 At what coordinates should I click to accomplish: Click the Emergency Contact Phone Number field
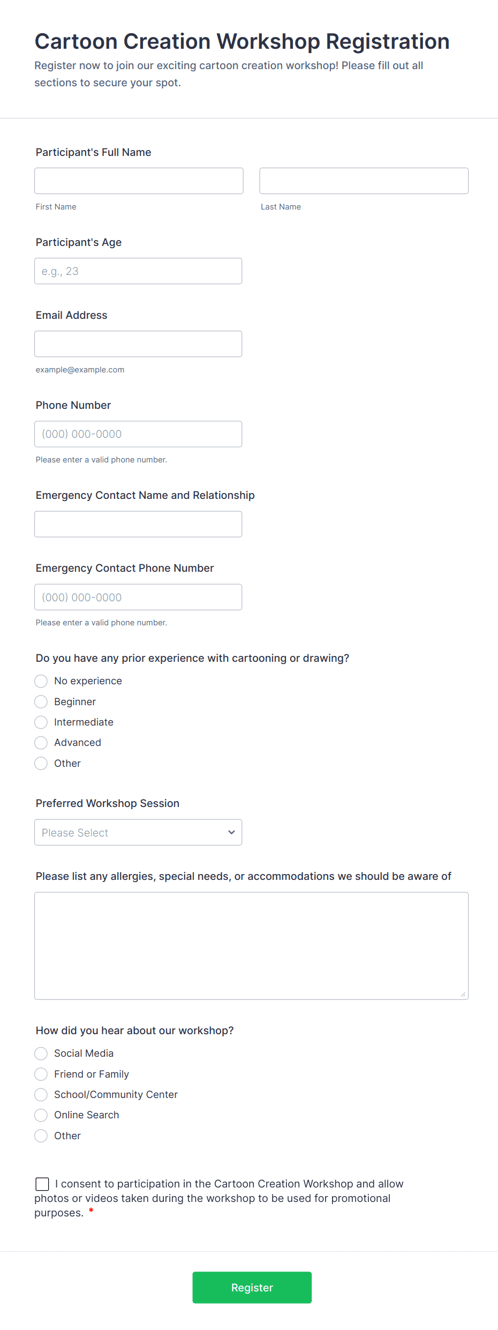coord(138,596)
